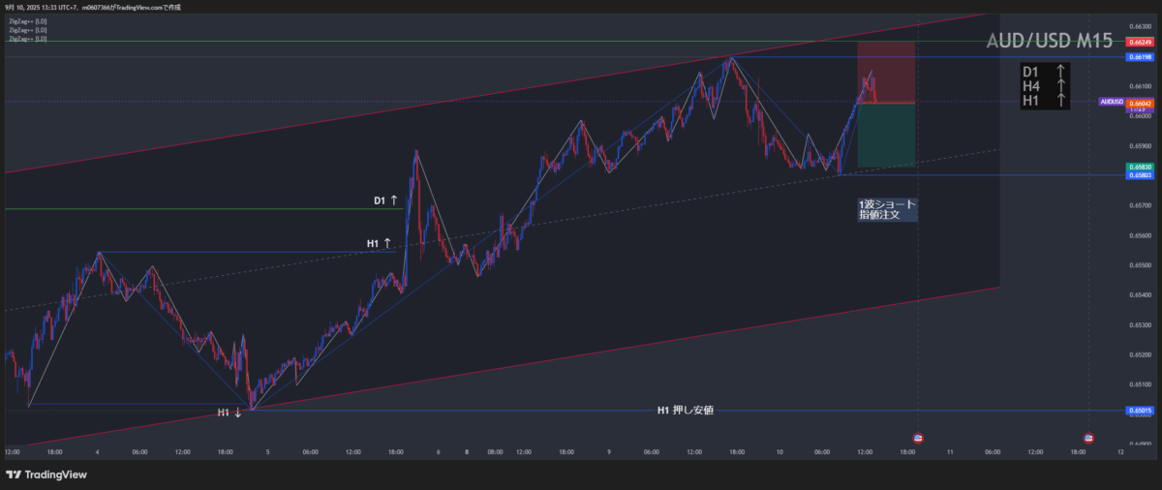This screenshot has height=490, width=1162.
Task: Select the green take-profit zone of short position
Action: click(885, 136)
